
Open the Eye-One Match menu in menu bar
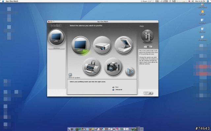[x=12, y=1]
